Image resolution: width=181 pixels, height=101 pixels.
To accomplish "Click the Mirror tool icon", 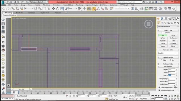I will 132,9.
